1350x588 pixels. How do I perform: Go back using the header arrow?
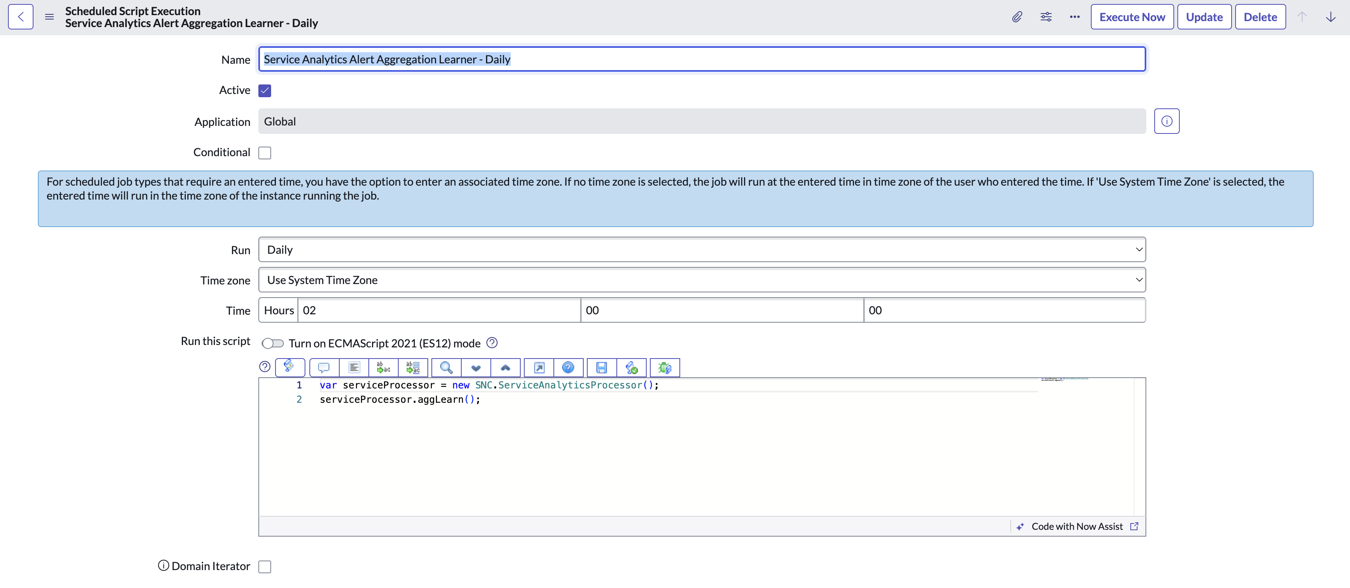pyautogui.click(x=20, y=17)
